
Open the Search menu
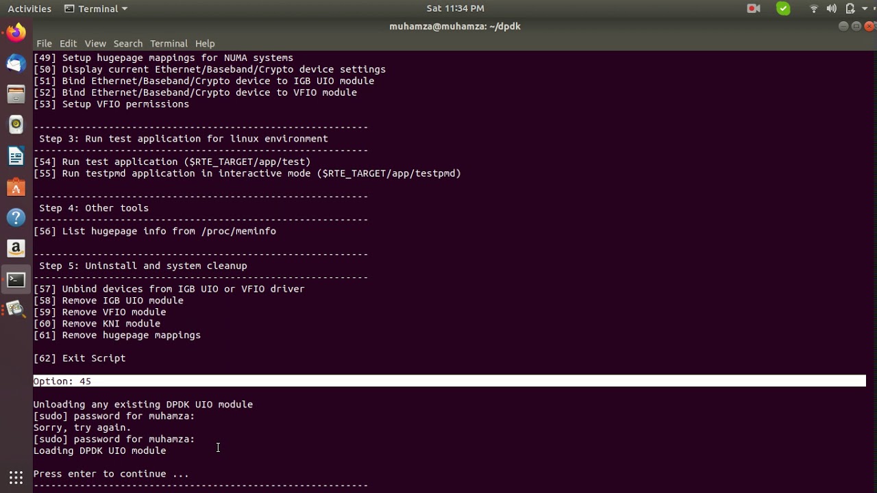(x=128, y=43)
